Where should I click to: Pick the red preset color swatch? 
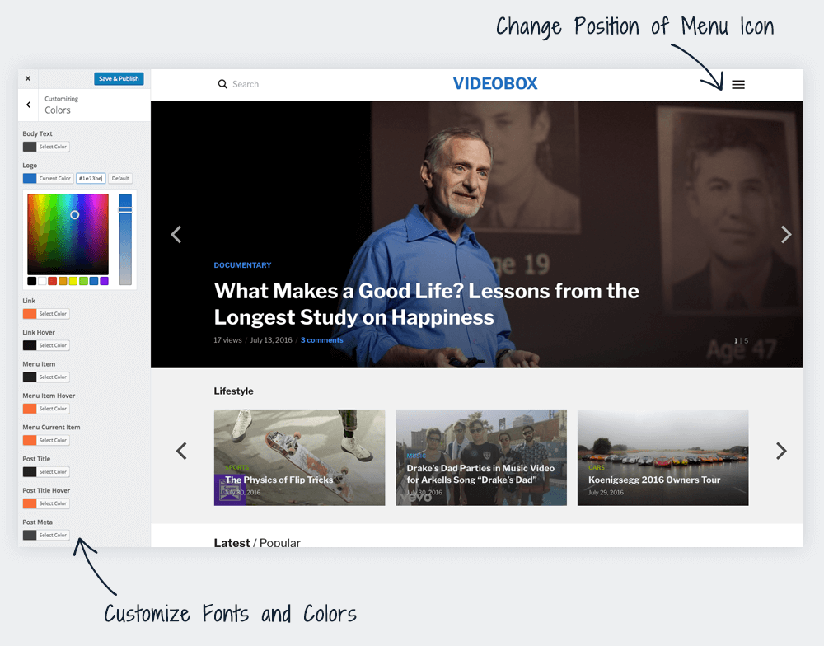click(53, 281)
